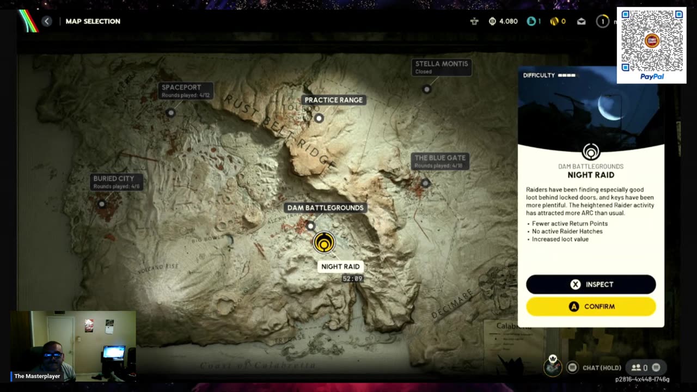Choose the Practice Range label
The height and width of the screenshot is (392, 697).
click(333, 100)
